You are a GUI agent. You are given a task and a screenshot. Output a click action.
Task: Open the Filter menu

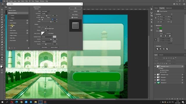26,1
